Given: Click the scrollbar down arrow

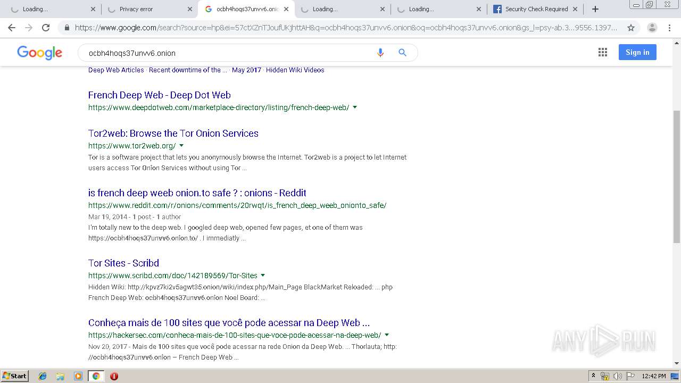Looking at the screenshot, I should (x=677, y=364).
